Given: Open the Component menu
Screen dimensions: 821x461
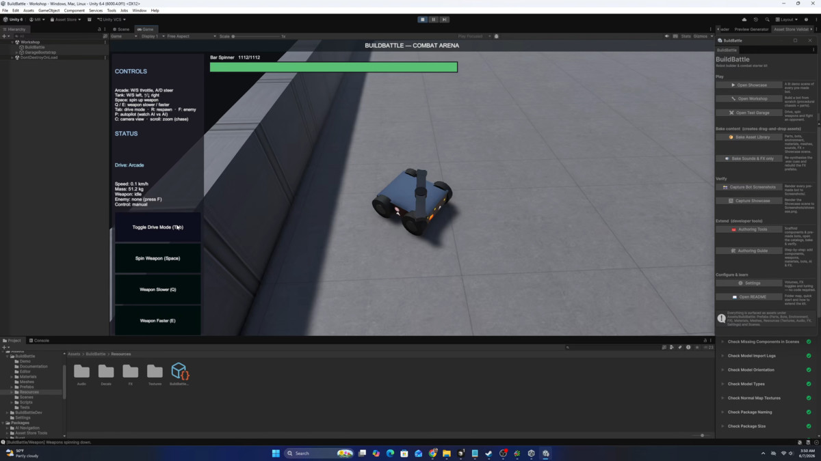Looking at the screenshot, I should (x=74, y=11).
